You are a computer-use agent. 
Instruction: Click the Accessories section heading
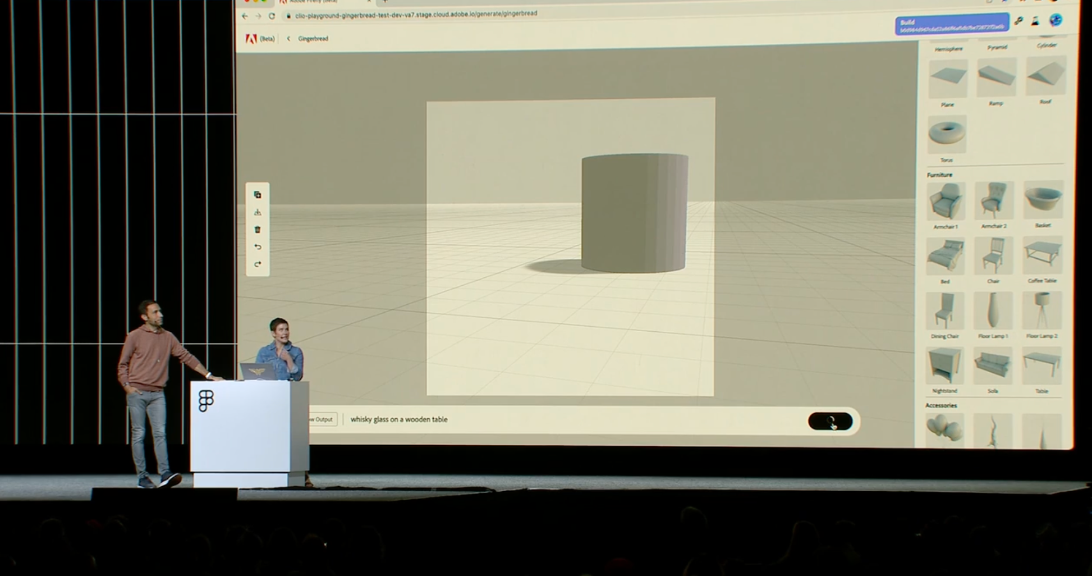(941, 405)
